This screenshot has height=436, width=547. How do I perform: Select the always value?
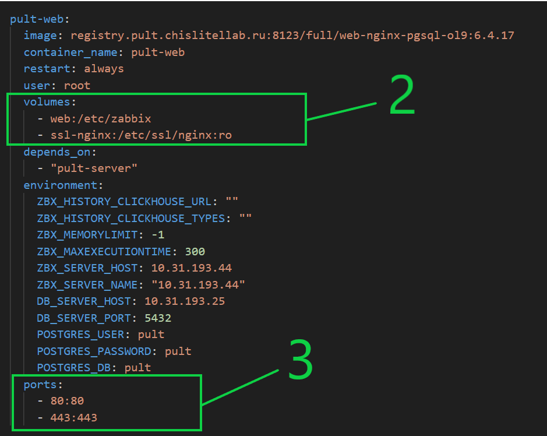pyautogui.click(x=104, y=69)
